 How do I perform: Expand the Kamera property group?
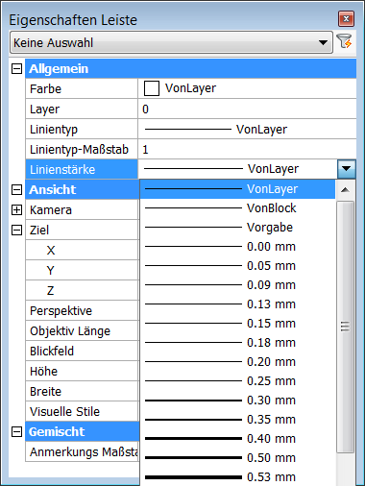pyautogui.click(x=16, y=210)
